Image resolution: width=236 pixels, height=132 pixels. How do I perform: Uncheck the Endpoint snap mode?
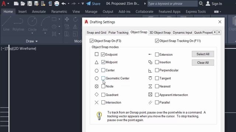[103, 54]
